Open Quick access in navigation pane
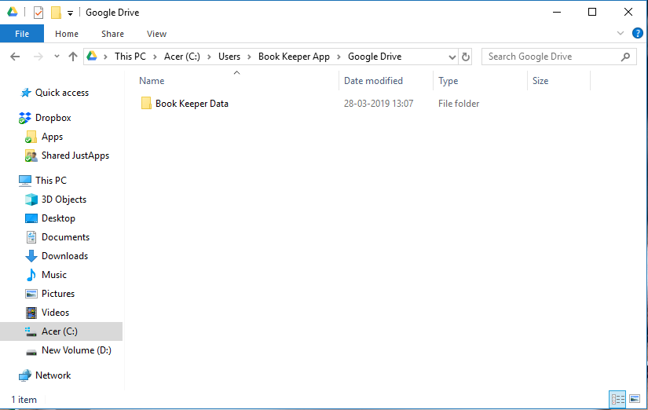The image size is (648, 410). click(x=62, y=93)
